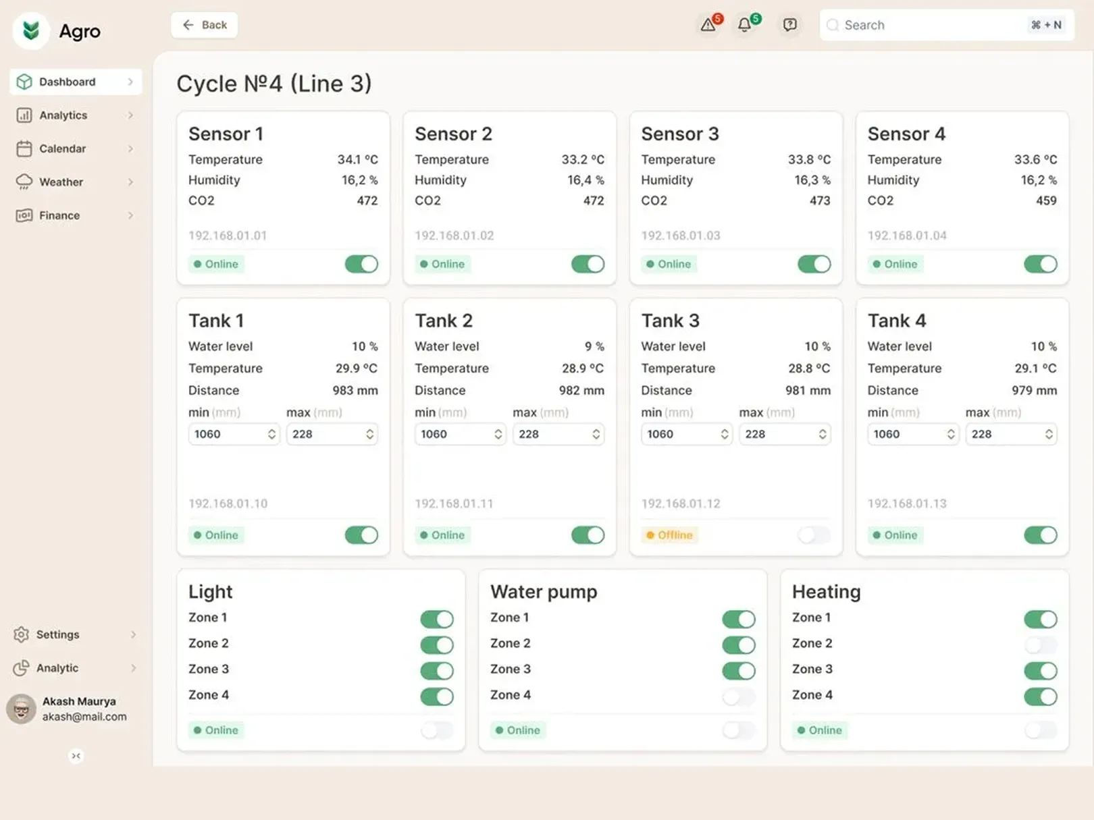Click the Heating Online status badge

[x=820, y=730]
